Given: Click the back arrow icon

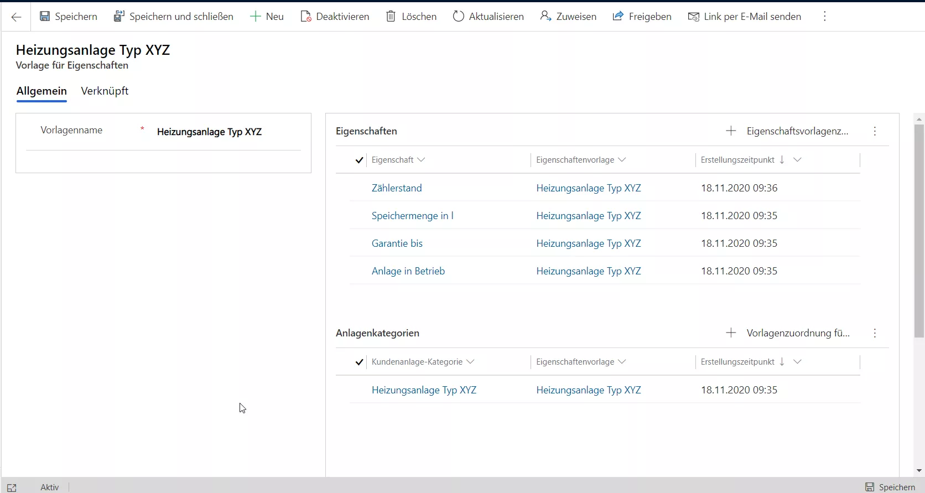Looking at the screenshot, I should click(x=16, y=17).
